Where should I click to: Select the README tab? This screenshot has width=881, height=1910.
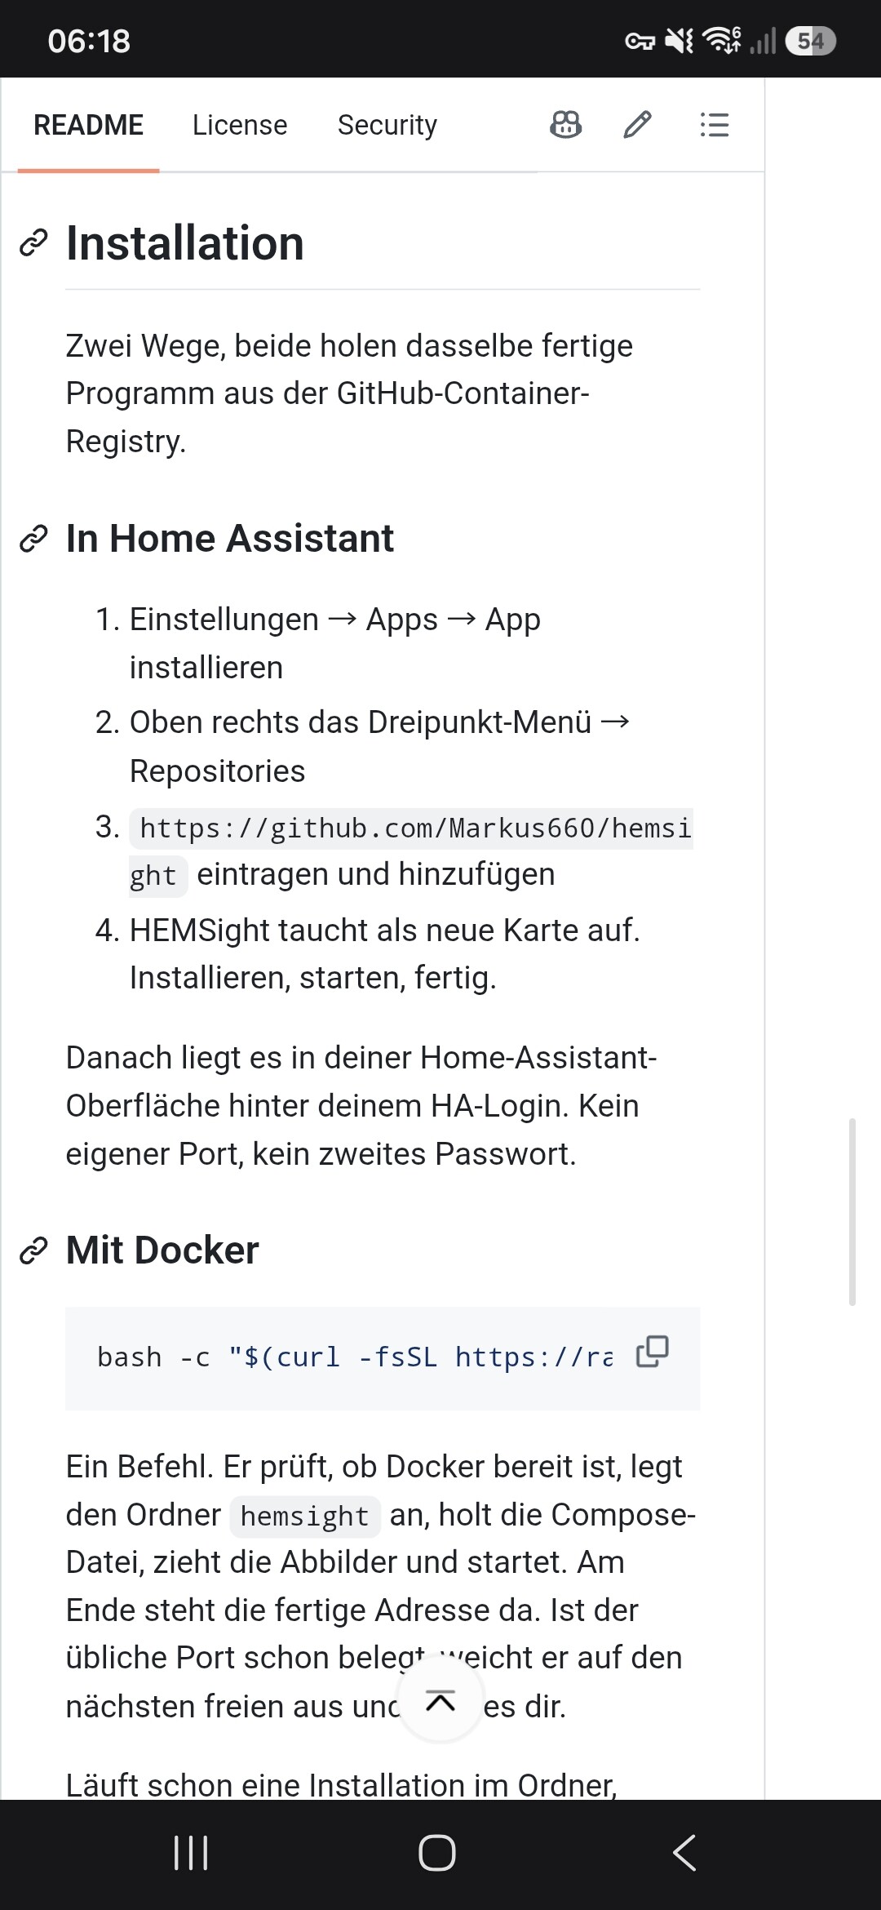[88, 125]
